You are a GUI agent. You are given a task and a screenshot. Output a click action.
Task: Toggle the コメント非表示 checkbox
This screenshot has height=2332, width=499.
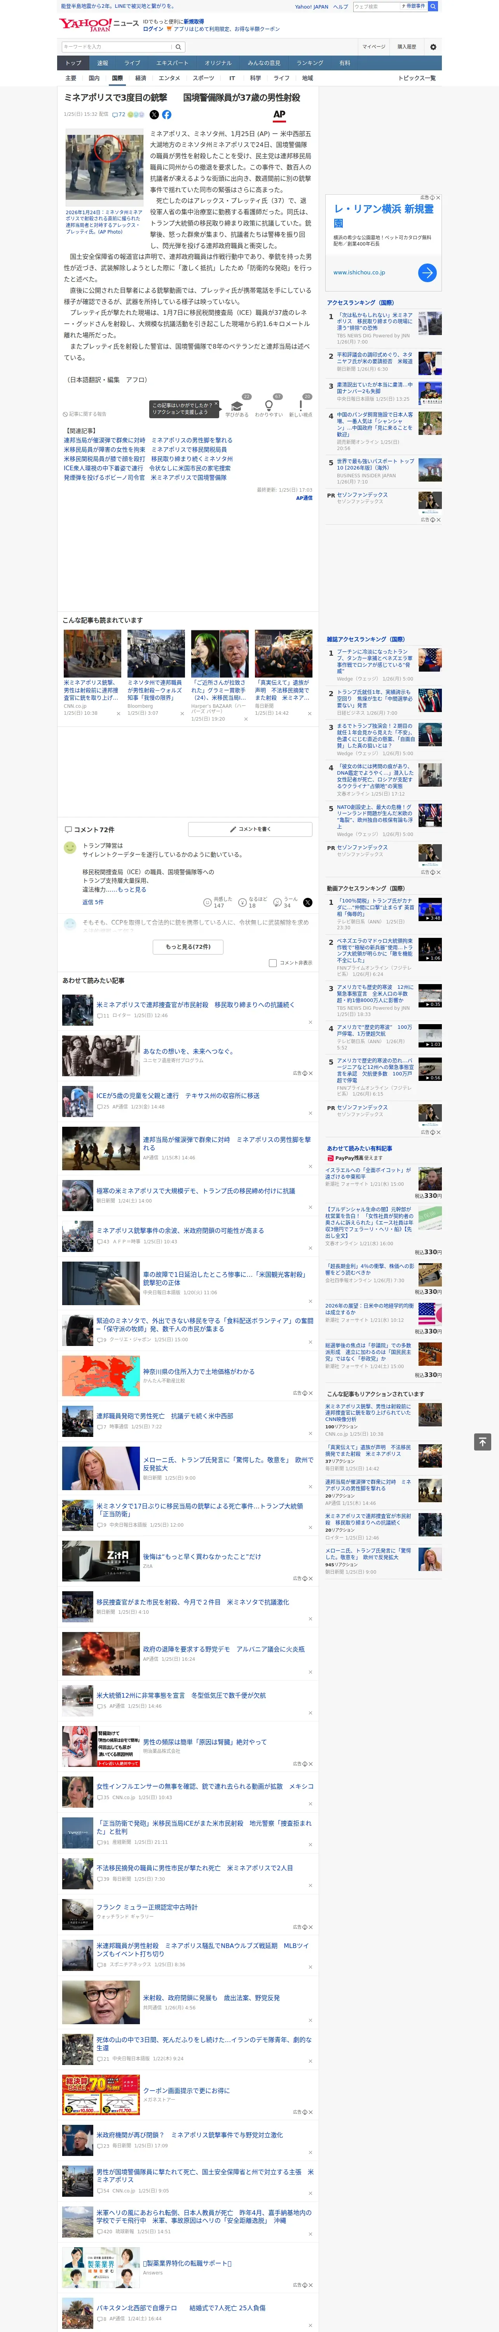(x=272, y=962)
